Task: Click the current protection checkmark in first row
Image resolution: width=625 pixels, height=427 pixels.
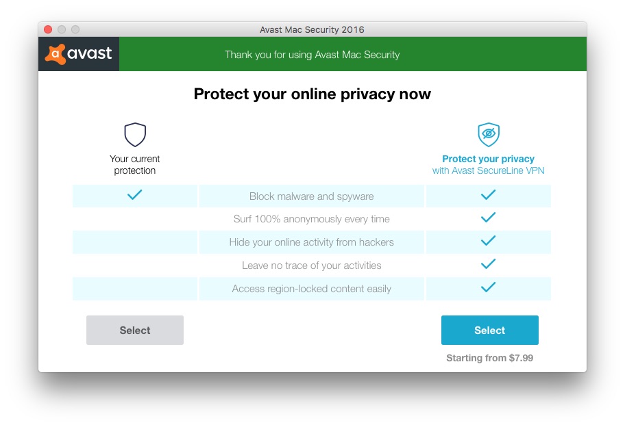Action: tap(134, 196)
